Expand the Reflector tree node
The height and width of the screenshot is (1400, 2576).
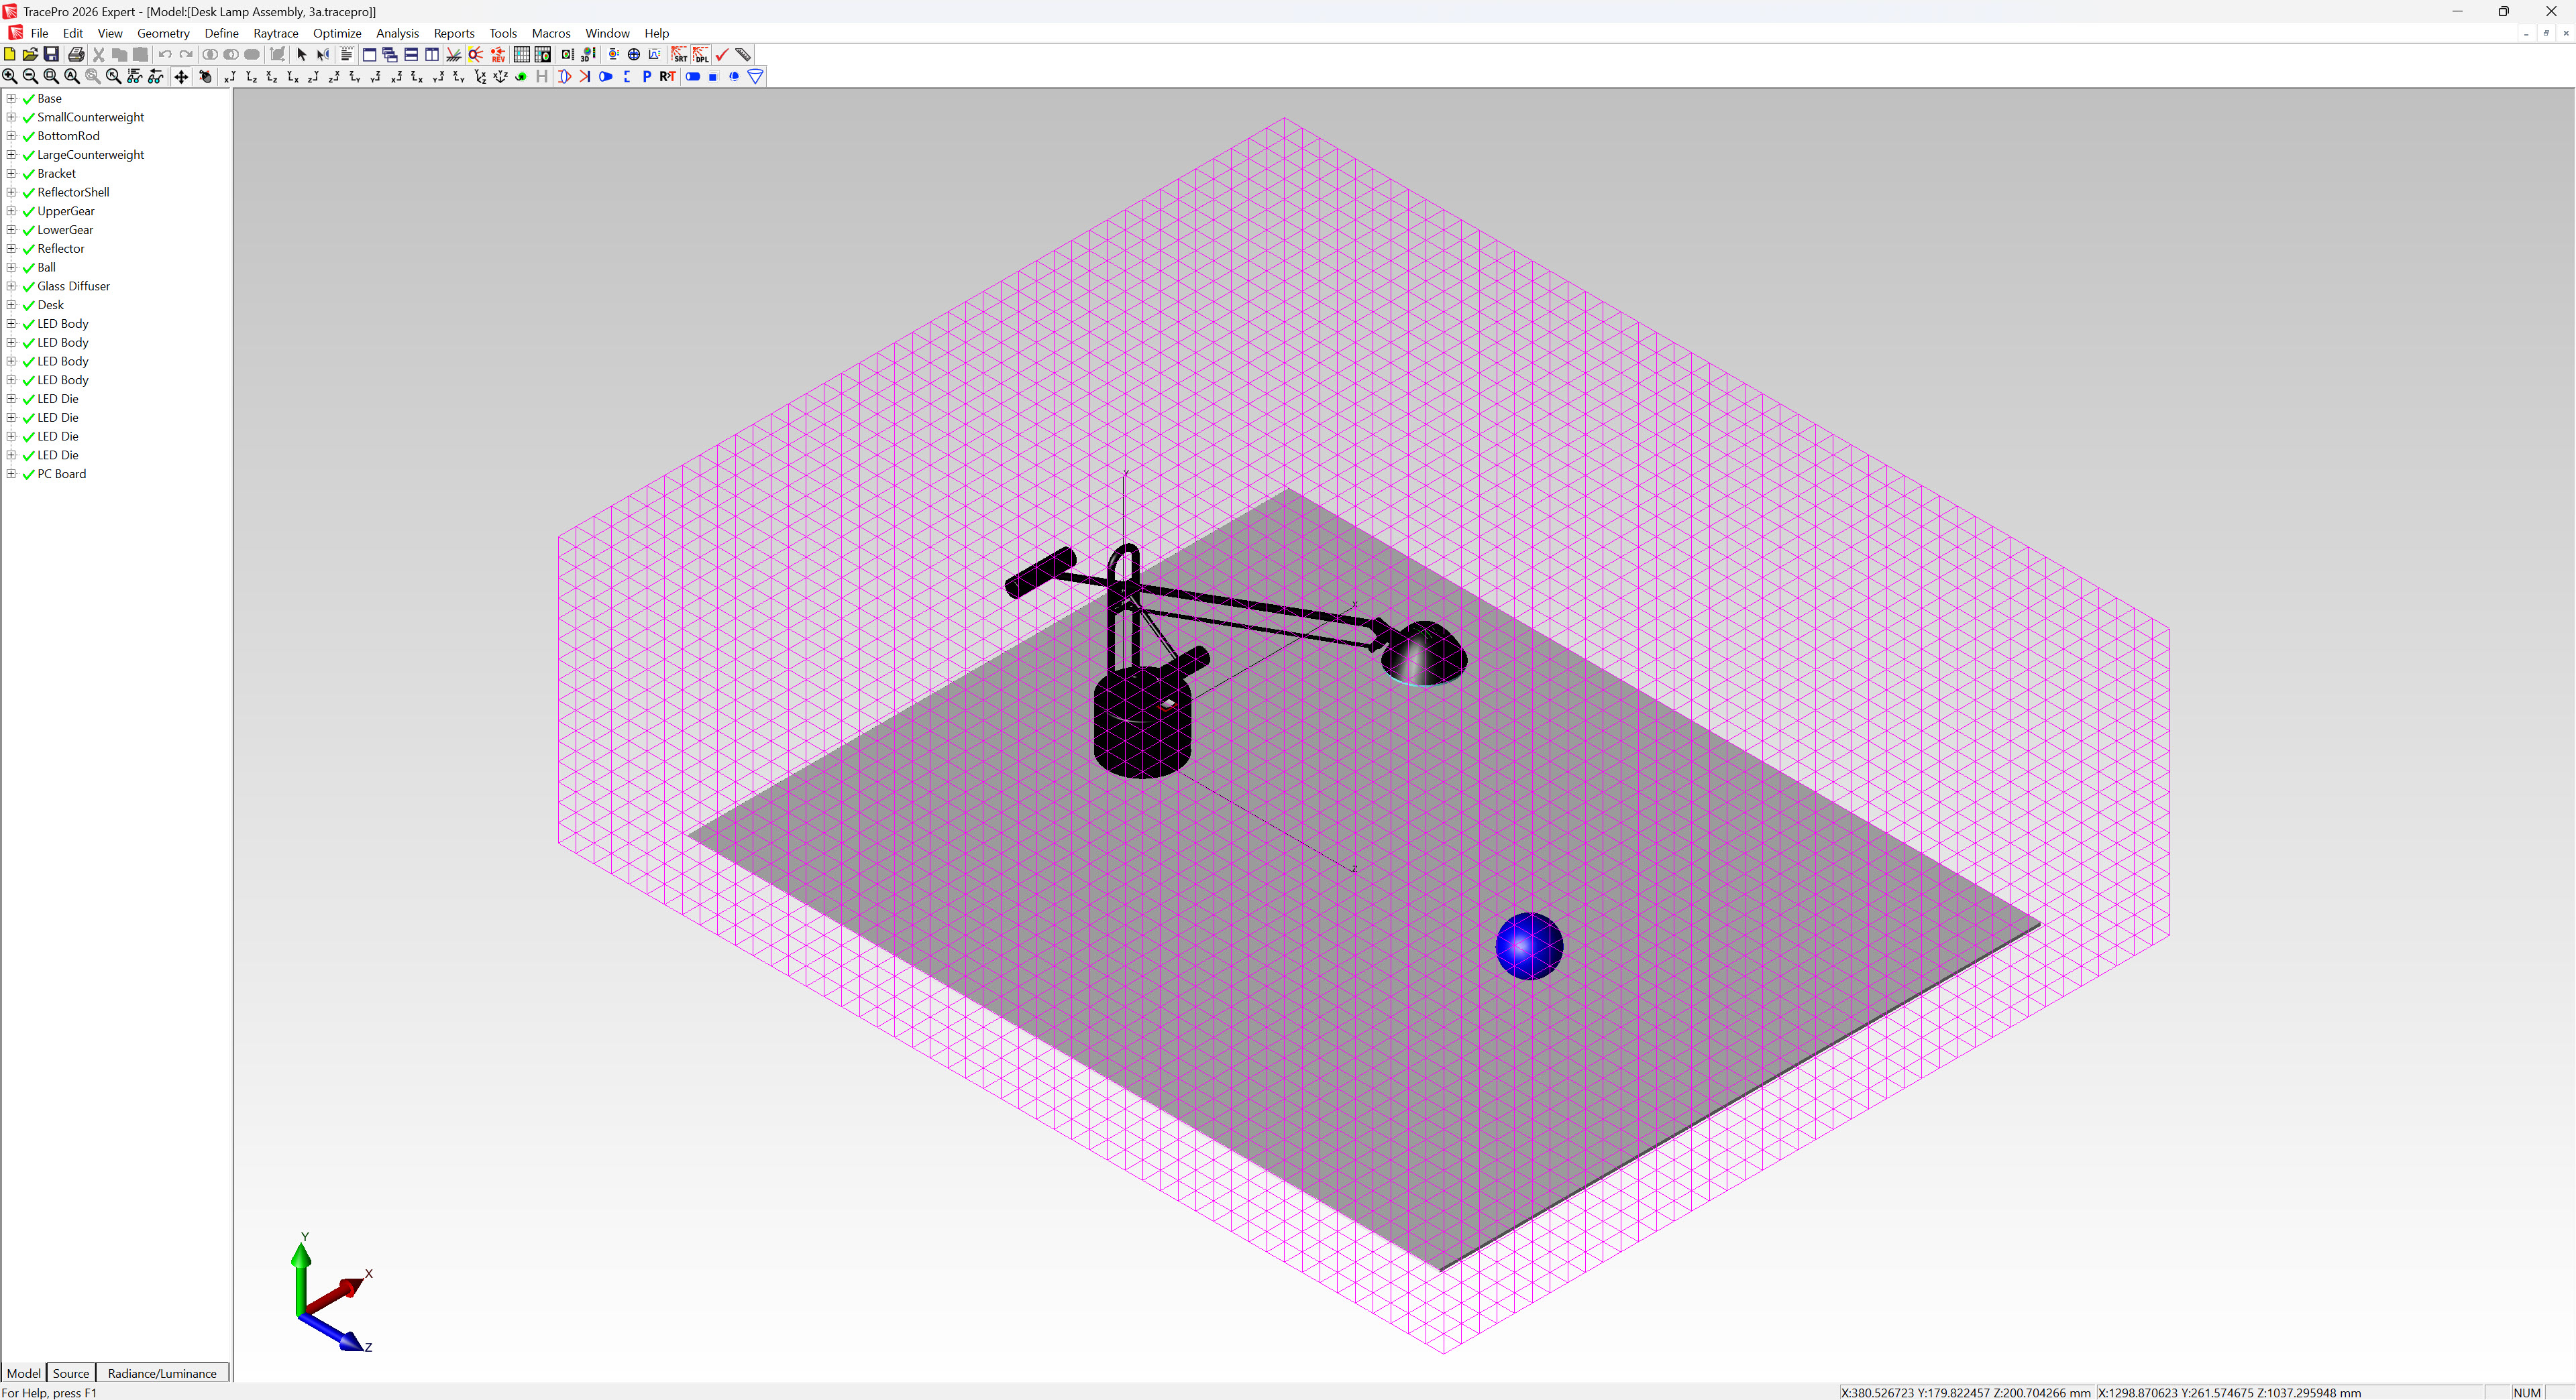pos(11,249)
